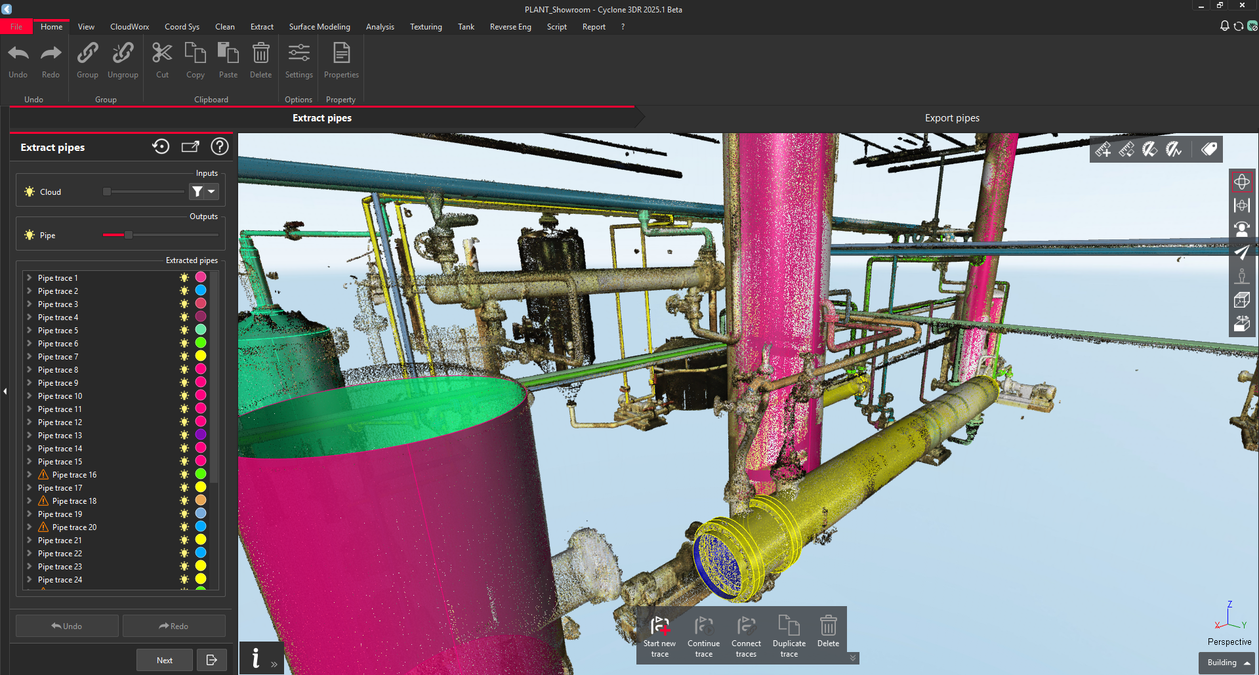This screenshot has width=1259, height=675.
Task: Select Pipe trace 16 in the list
Action: (74, 475)
